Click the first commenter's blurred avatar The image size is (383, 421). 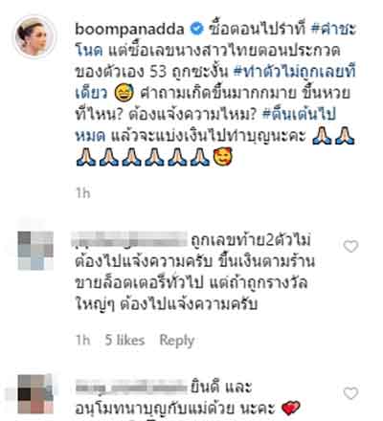coord(35,251)
